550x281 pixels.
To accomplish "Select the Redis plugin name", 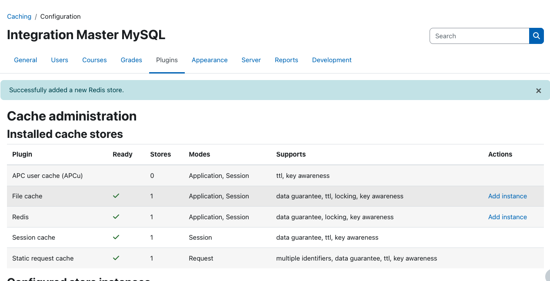I will (20, 217).
